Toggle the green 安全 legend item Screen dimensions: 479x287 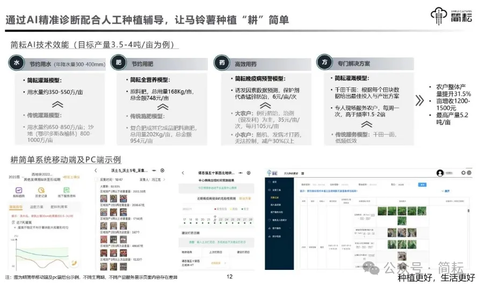click(245, 209)
